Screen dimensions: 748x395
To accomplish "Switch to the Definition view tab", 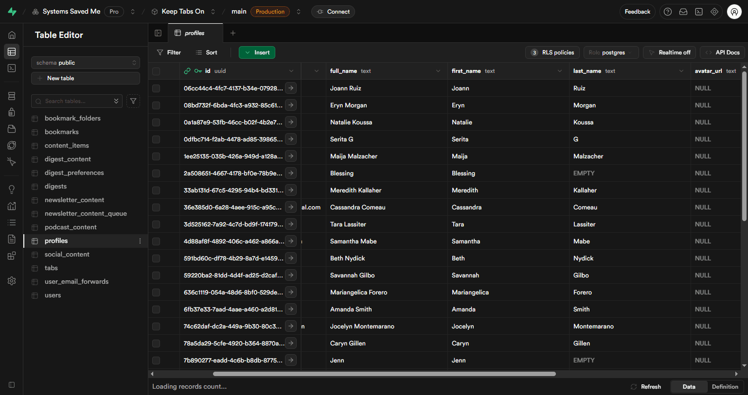I will click(x=725, y=387).
